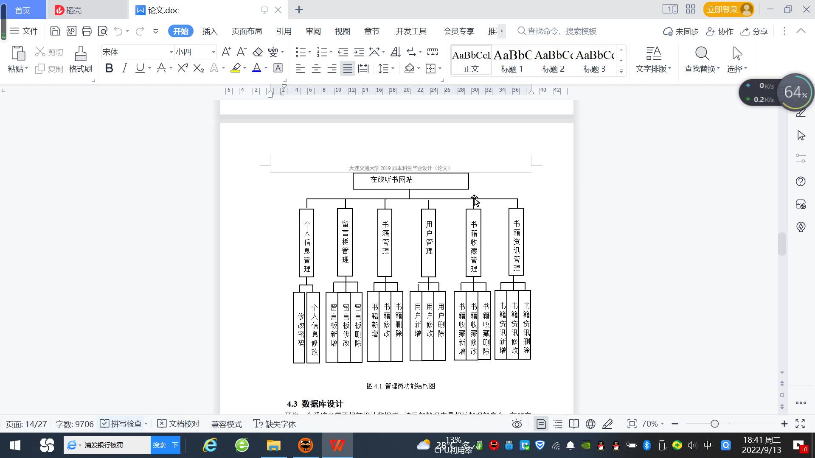Screen dimensions: 815x458
Task: Switch to reading mode book icon
Action: tap(574, 424)
